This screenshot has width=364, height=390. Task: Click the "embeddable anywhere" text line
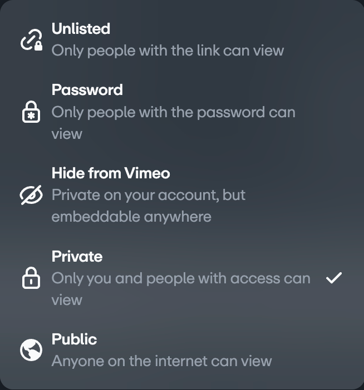coord(131,217)
